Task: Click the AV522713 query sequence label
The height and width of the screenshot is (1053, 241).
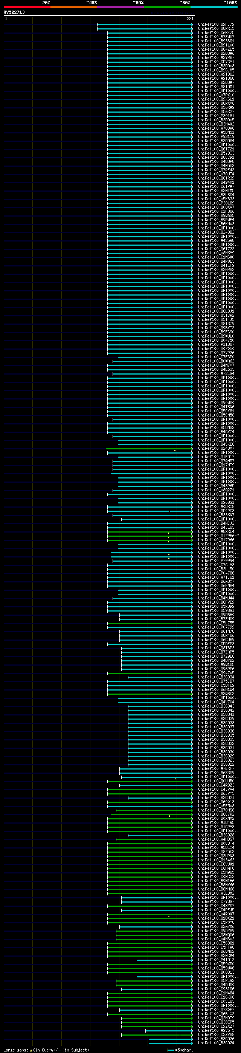Action: (x=14, y=12)
